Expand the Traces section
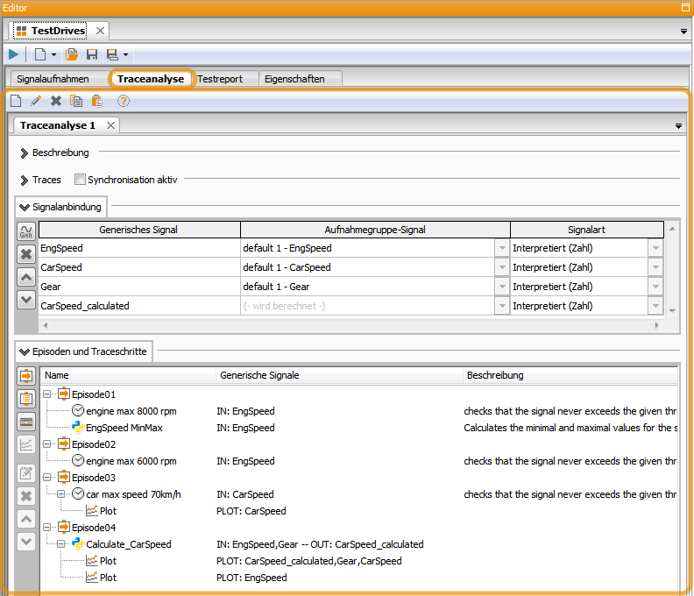The width and height of the screenshot is (694, 596). [25, 181]
